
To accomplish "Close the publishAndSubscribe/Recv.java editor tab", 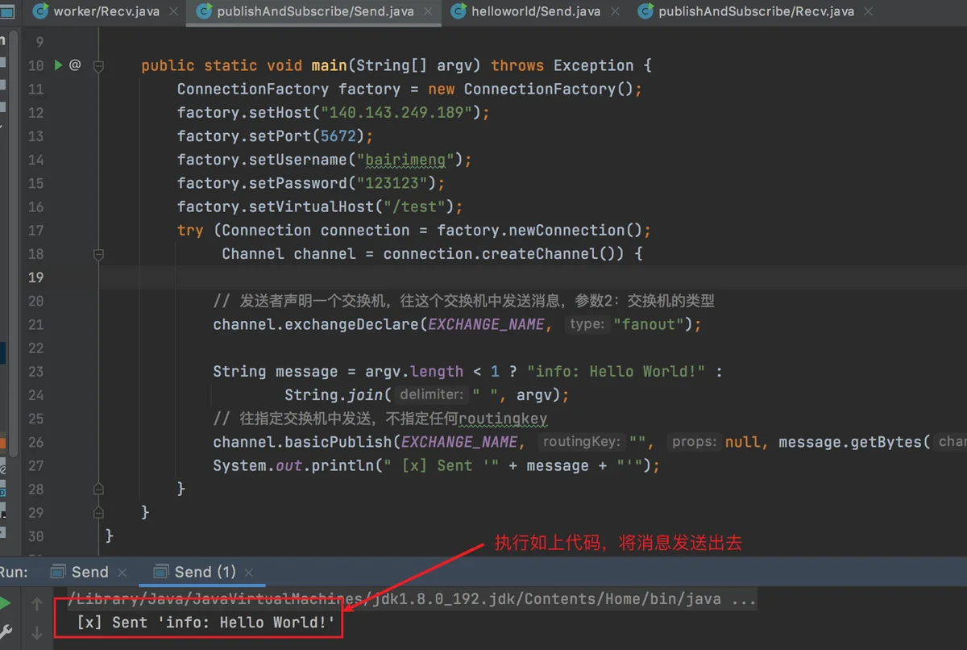I will click(870, 11).
